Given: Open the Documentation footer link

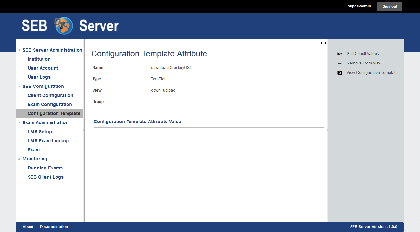Looking at the screenshot, I should (x=54, y=227).
